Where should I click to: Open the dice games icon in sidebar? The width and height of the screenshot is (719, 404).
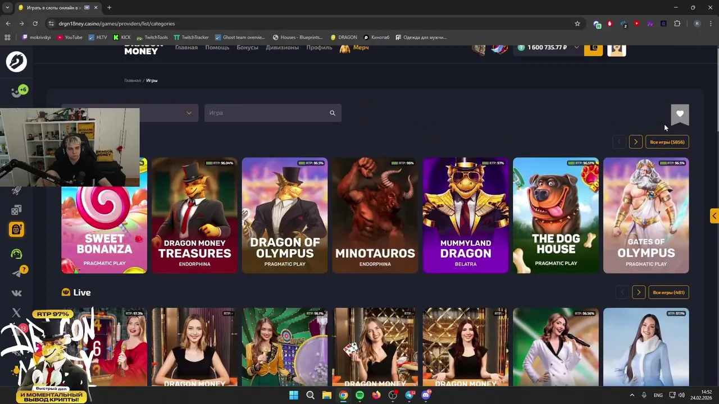tap(16, 210)
